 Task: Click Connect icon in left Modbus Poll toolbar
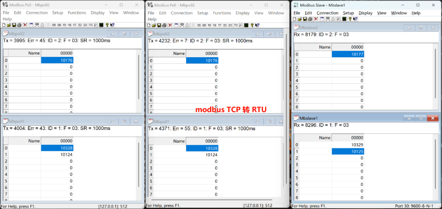coord(37,25)
